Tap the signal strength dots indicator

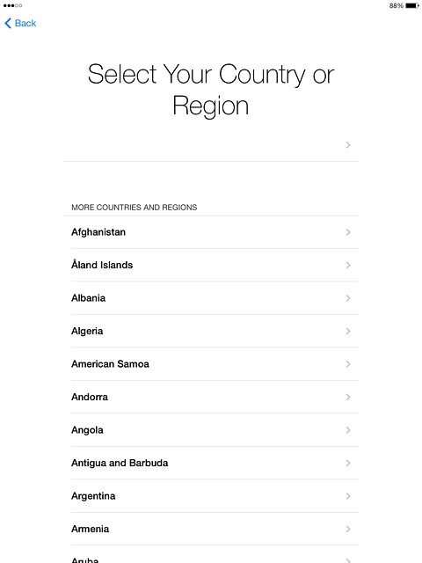pyautogui.click(x=12, y=5)
